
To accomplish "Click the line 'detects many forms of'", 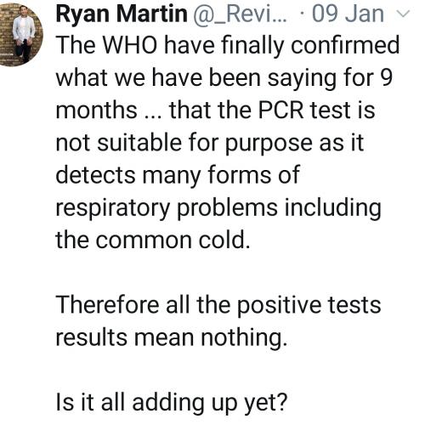I will pos(178,175).
